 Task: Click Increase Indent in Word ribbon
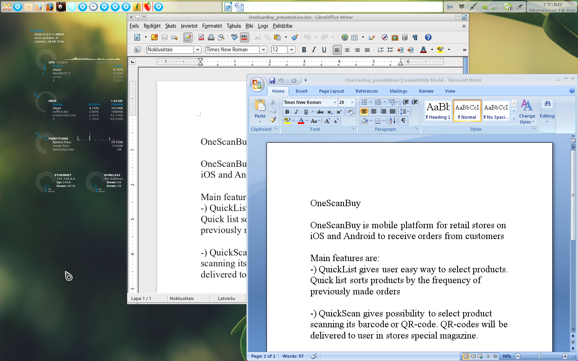pyautogui.click(x=415, y=102)
